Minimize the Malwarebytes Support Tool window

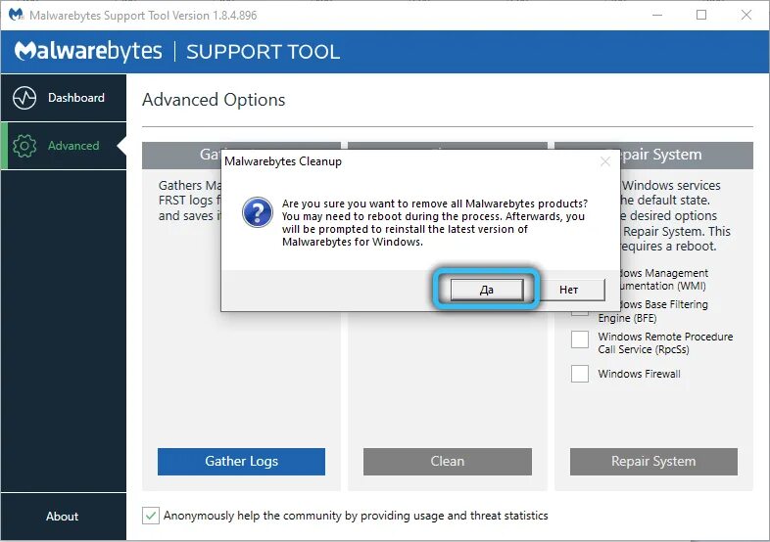click(657, 16)
